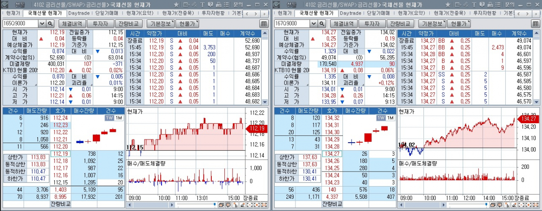
Task: Click the font size T icon in left window
Action: (202, 5)
